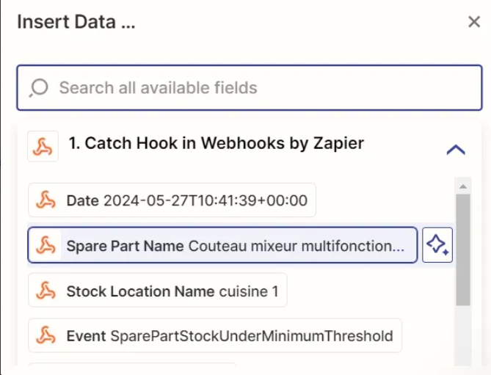Open the AI sparkle button next to Spare Part Name
Screen dimensions: 491x375
click(437, 245)
